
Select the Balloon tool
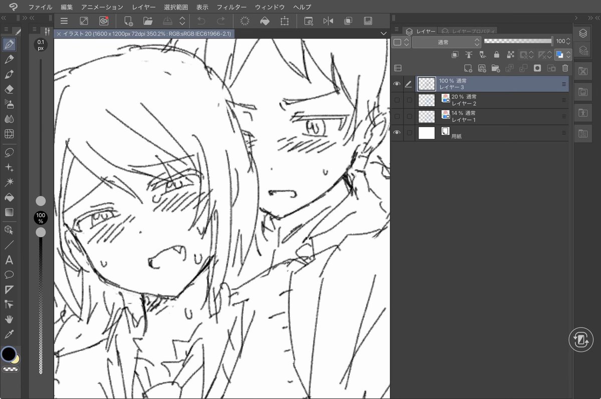click(9, 274)
